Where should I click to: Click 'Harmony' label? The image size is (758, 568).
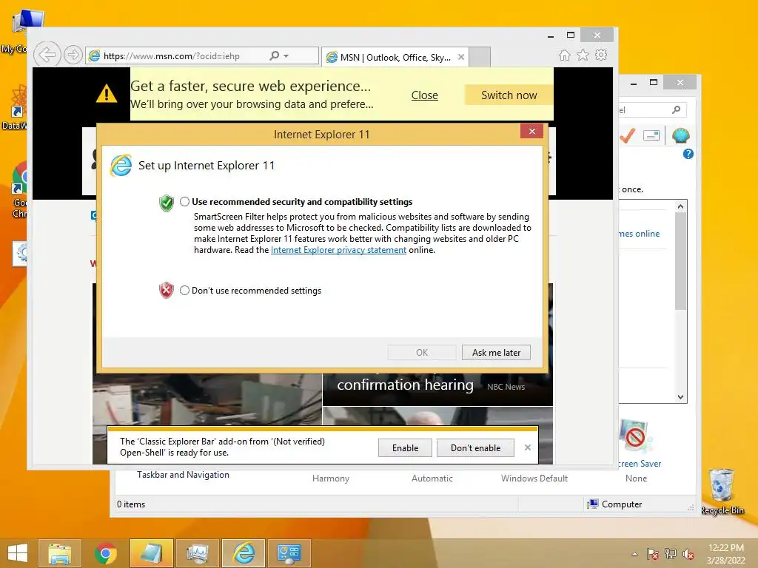pyautogui.click(x=331, y=479)
